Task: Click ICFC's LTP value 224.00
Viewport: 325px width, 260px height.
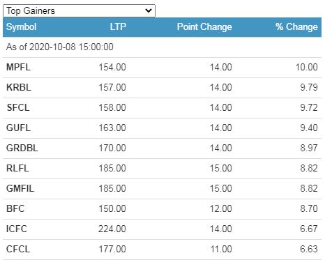Action: (x=112, y=229)
